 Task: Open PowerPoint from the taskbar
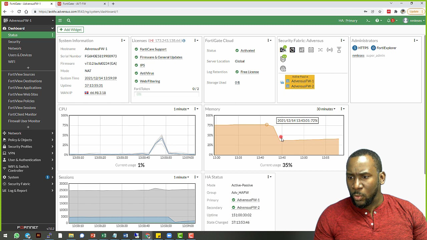[x=93, y=236]
